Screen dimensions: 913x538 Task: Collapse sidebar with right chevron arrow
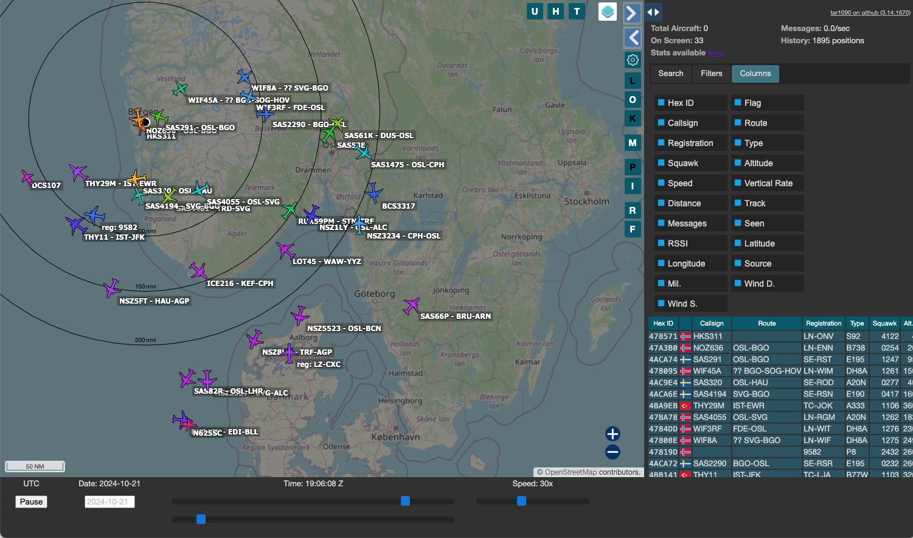633,13
